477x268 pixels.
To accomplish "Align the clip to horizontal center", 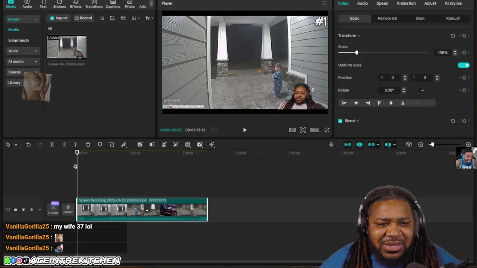I will pos(356,103).
